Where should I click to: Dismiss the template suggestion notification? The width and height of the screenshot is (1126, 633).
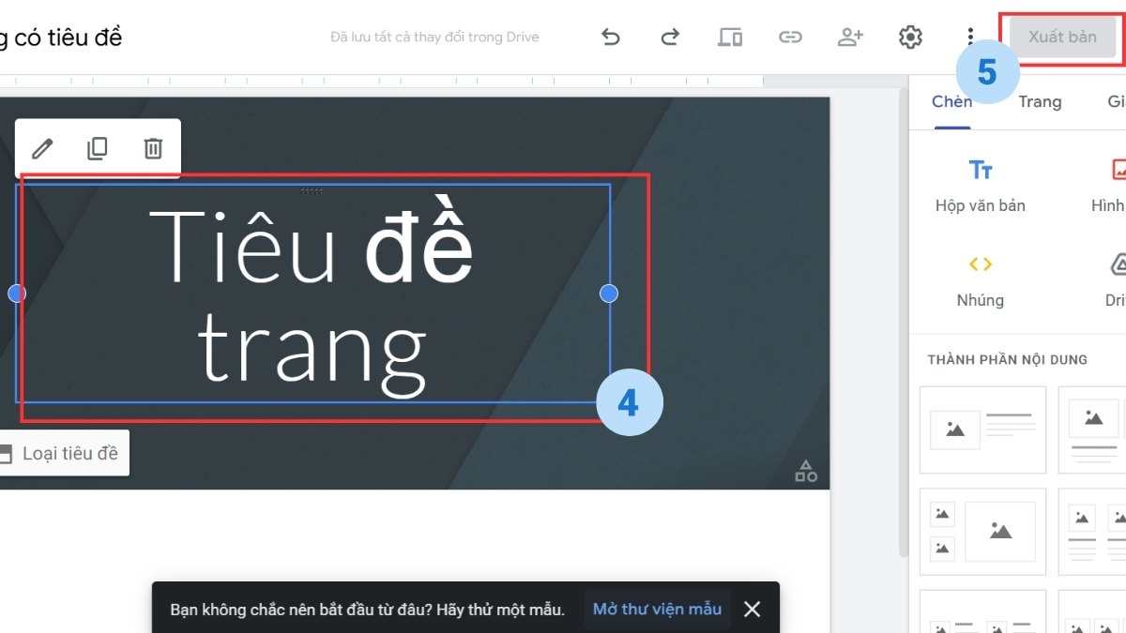pos(752,610)
